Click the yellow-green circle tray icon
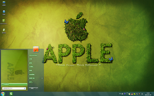The image size is (154, 96). [x=134, y=94]
